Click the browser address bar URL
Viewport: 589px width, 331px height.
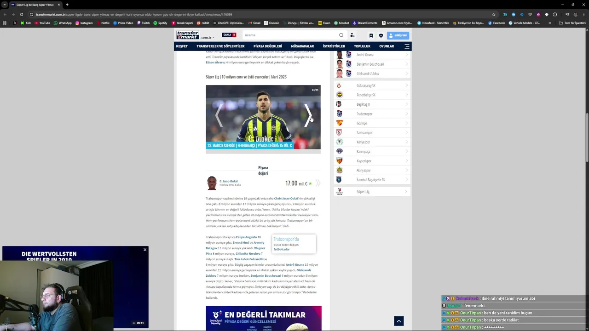click(x=133, y=14)
